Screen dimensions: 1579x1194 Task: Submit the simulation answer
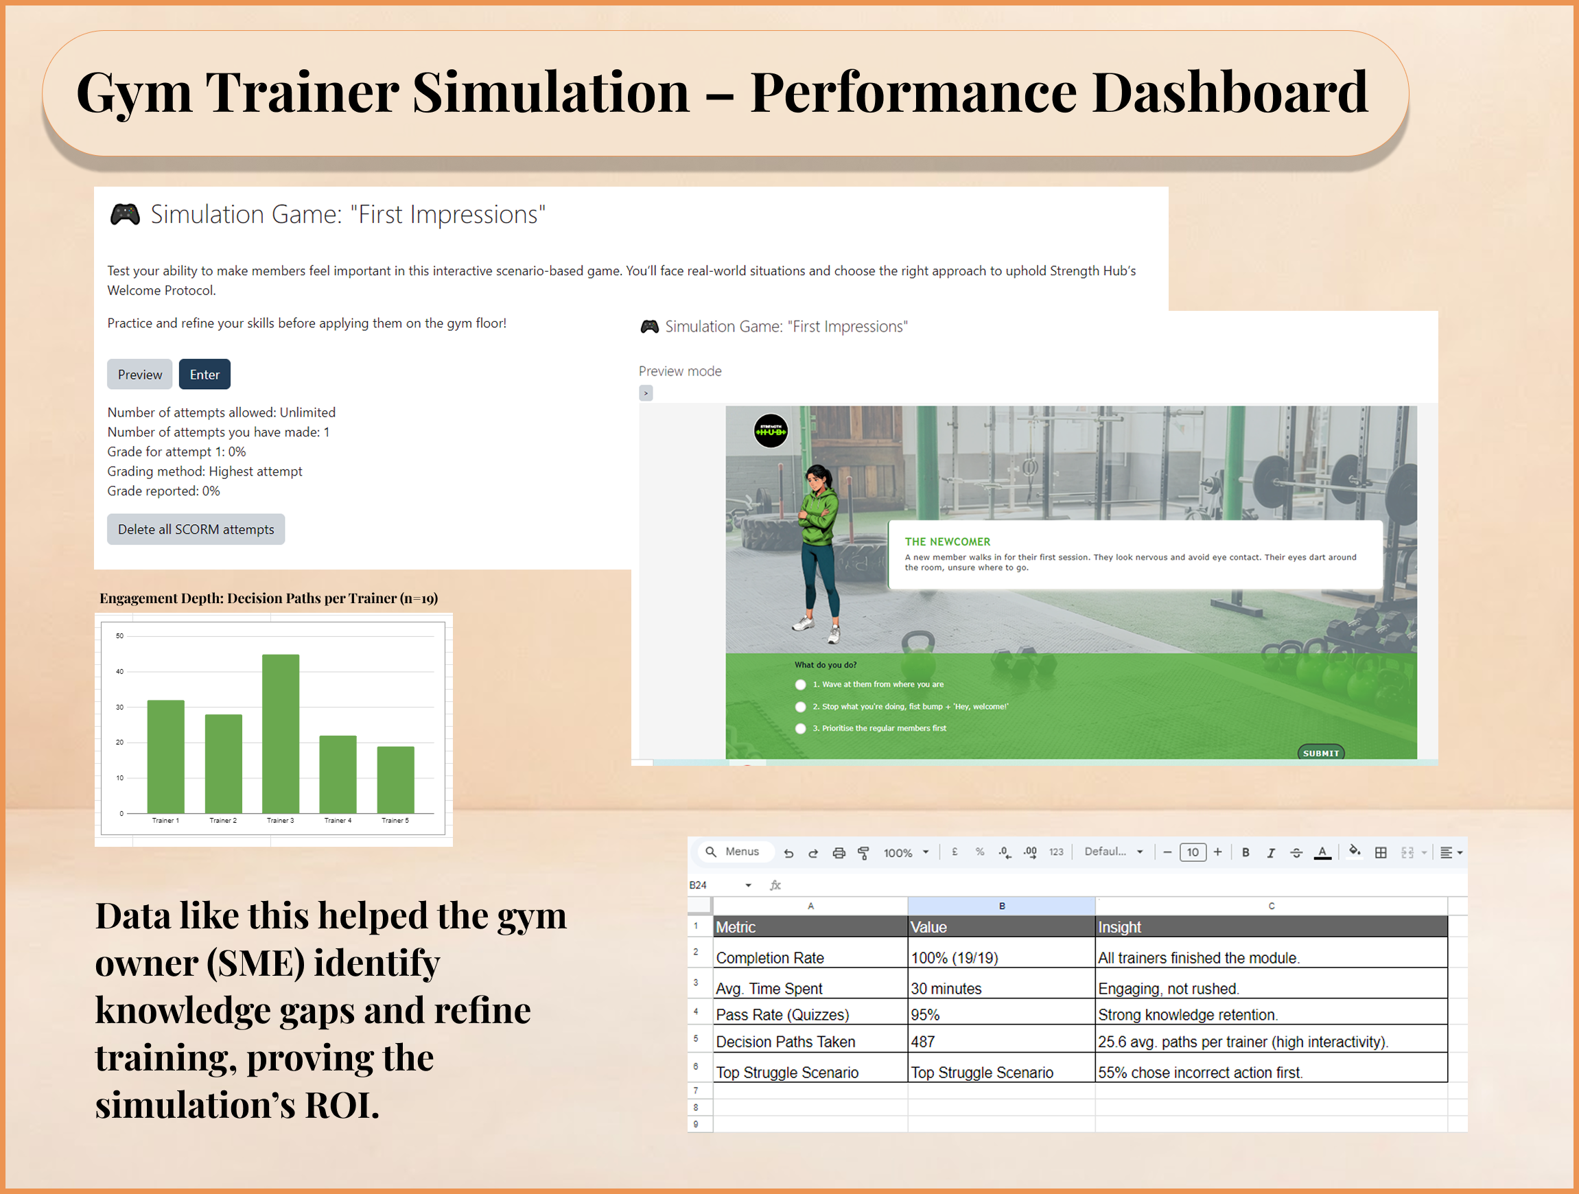[1320, 753]
